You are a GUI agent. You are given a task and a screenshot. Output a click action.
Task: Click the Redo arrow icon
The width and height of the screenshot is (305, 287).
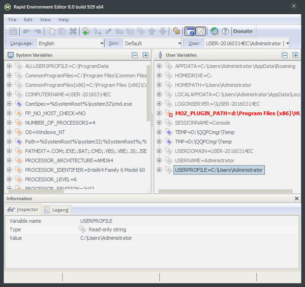[x=38, y=31]
